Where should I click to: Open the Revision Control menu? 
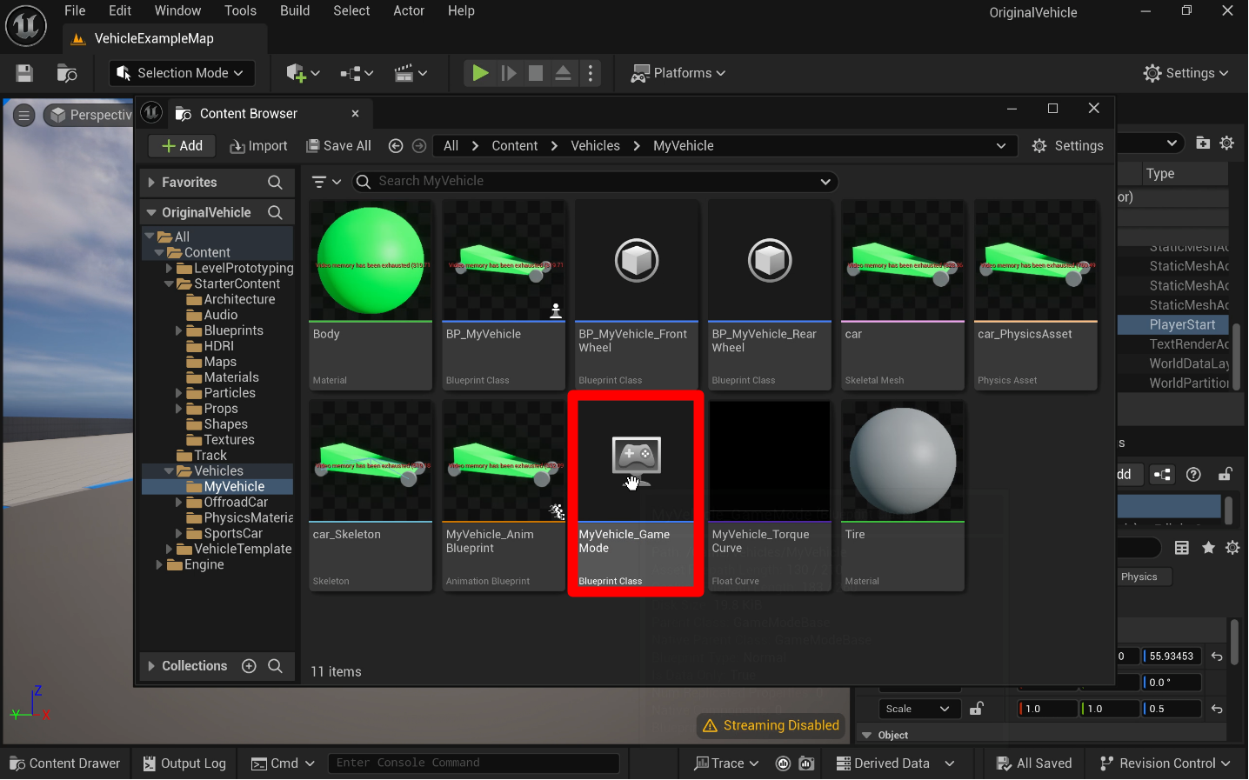click(x=1166, y=763)
